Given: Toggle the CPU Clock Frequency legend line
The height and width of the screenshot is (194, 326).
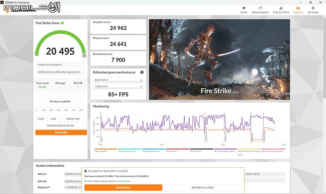Looking at the screenshot, I should pyautogui.click(x=225, y=150).
